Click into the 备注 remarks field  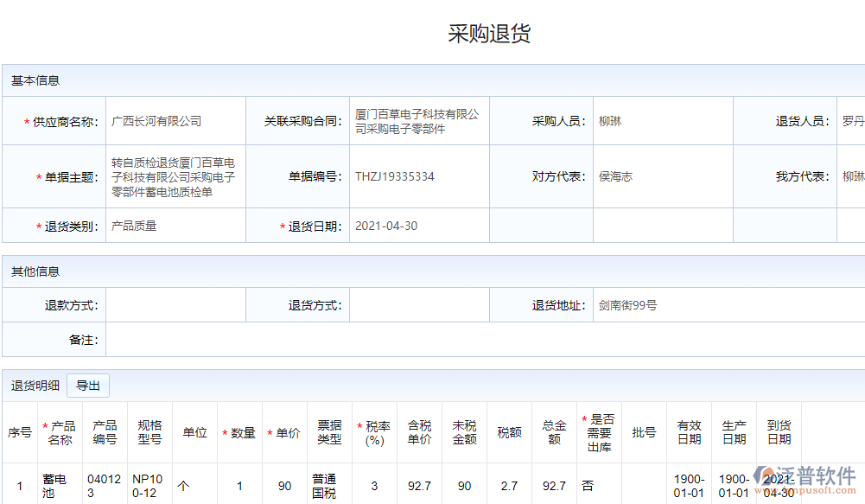tap(484, 340)
